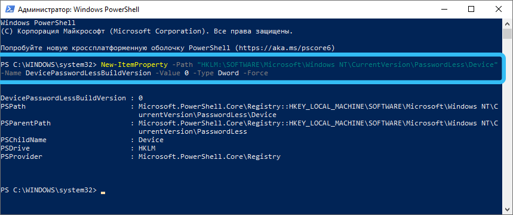
Task: Close the Administrator PowerShell window
Action: 499,9
